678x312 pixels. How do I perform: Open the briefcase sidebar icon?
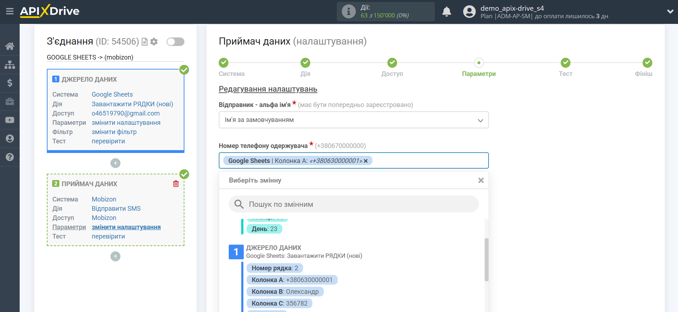click(10, 102)
